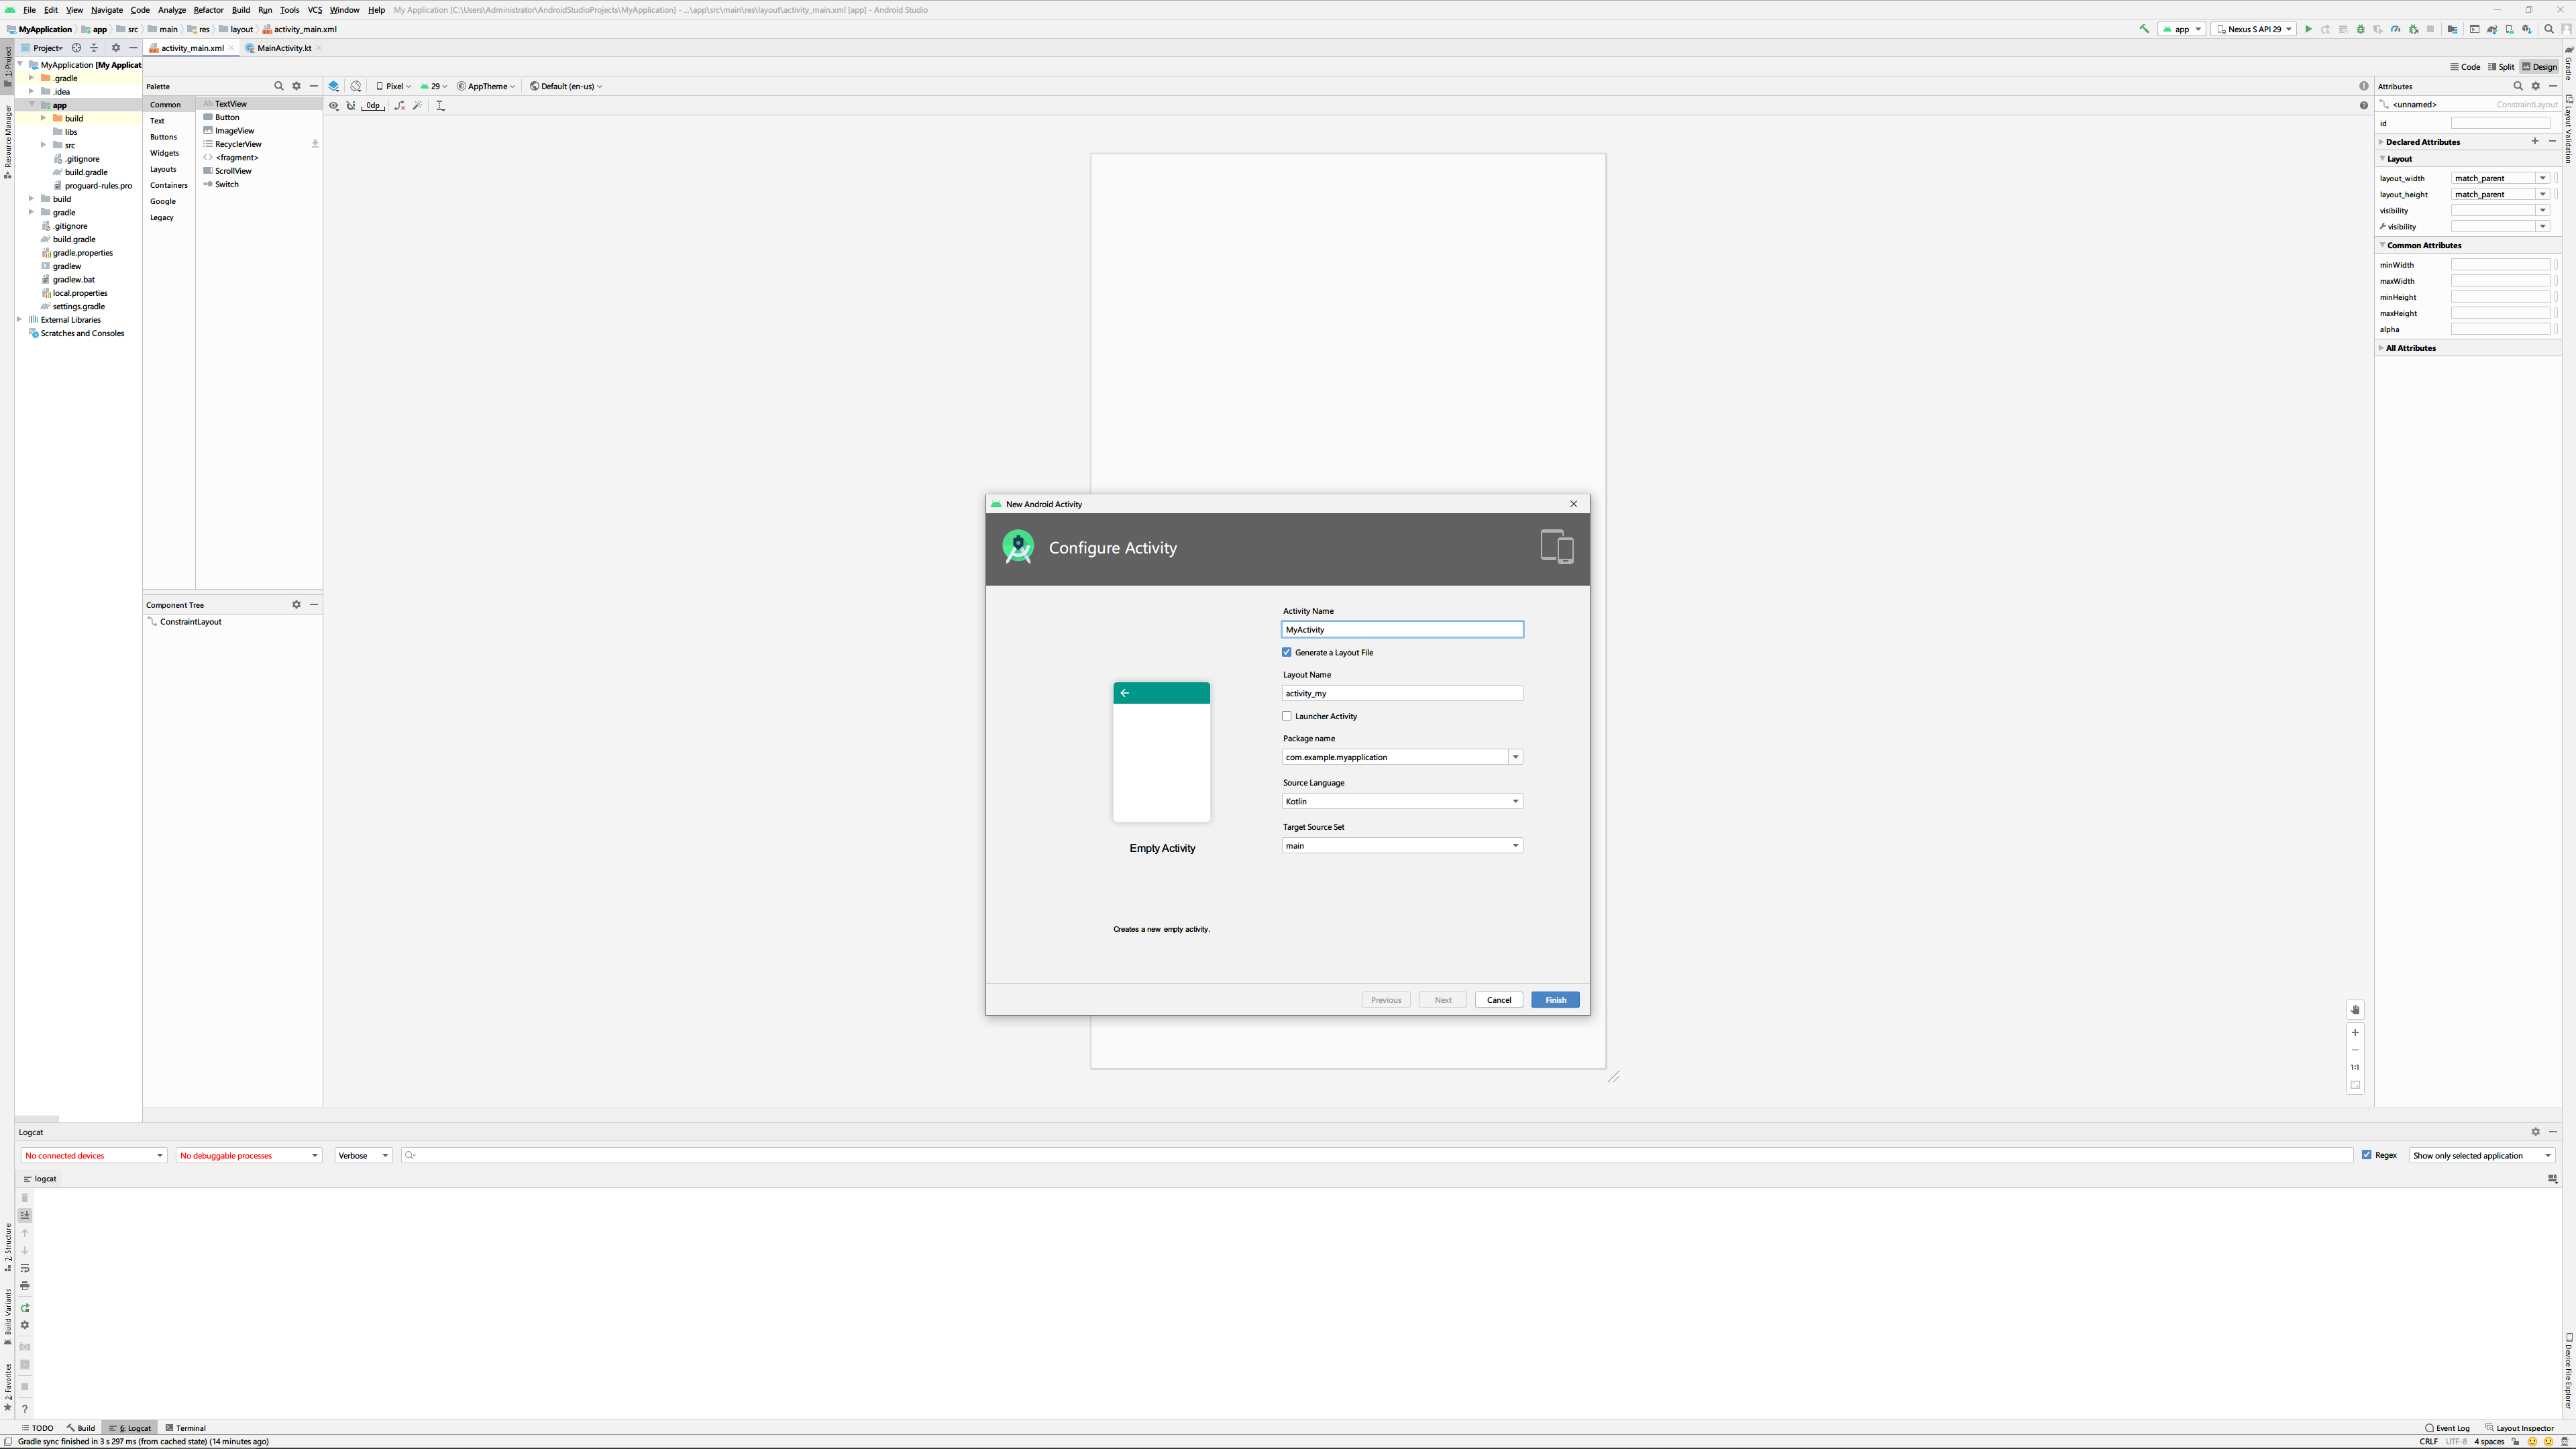Viewport: 2576px width, 1449px height.
Task: Click the Clear Constraints icon
Action: [400, 105]
